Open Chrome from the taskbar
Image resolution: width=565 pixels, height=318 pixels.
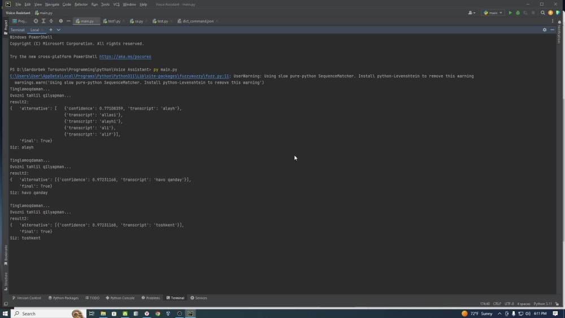(158, 313)
